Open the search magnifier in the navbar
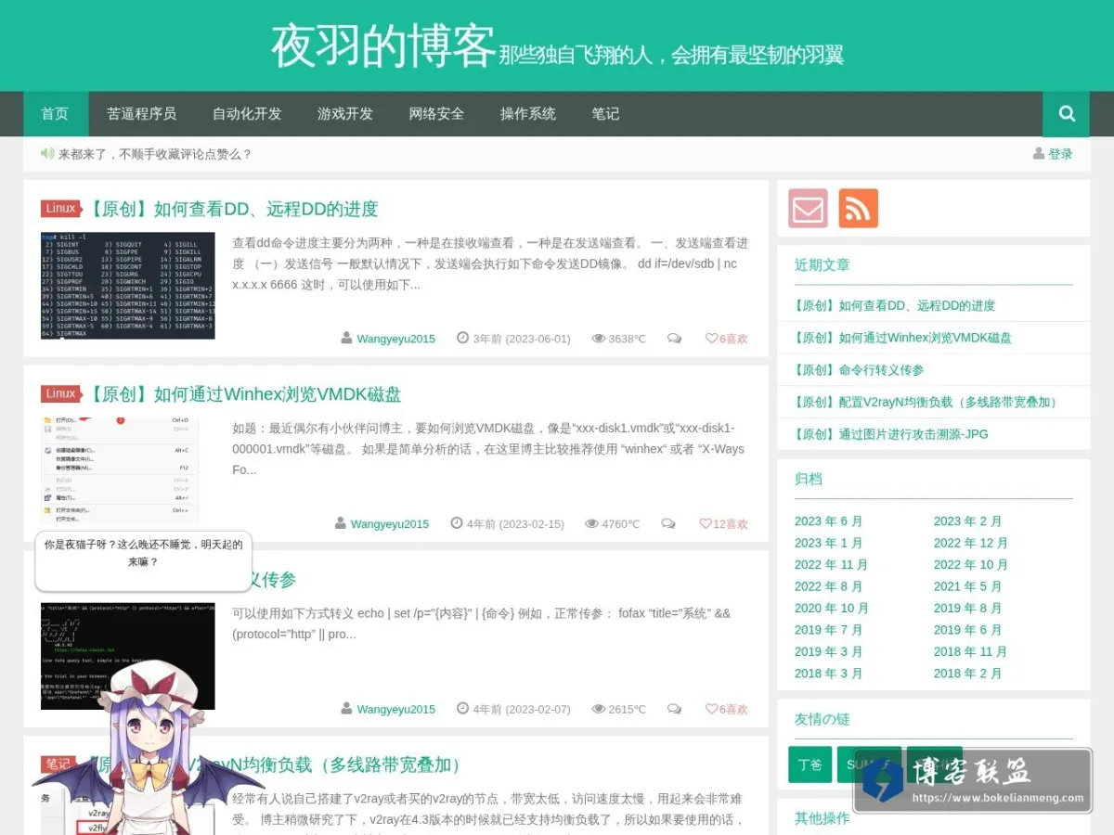 1067,114
